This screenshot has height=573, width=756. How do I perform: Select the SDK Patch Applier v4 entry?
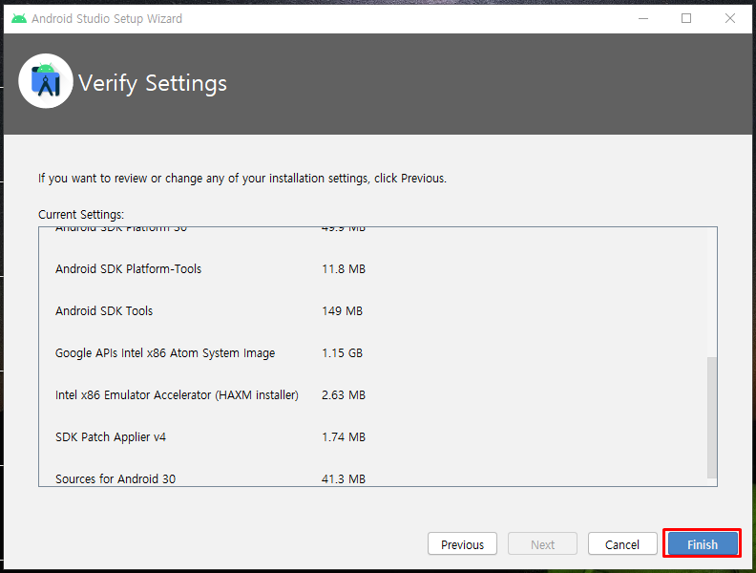pyautogui.click(x=111, y=437)
